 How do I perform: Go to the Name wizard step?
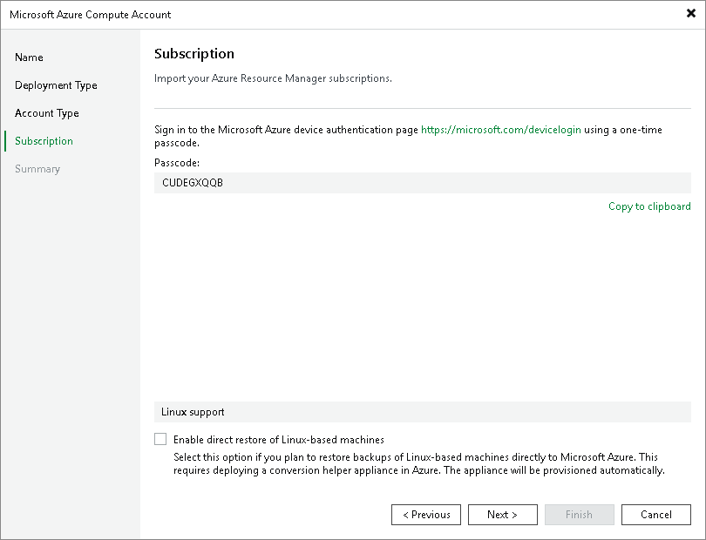[29, 57]
